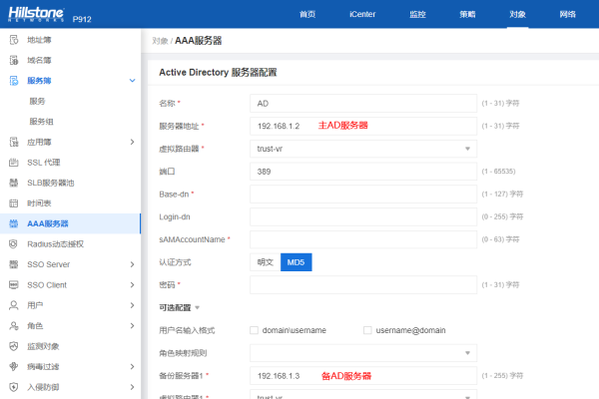Click the 备份服务器1 backup server field
This screenshot has width=599, height=399.
coord(363,376)
